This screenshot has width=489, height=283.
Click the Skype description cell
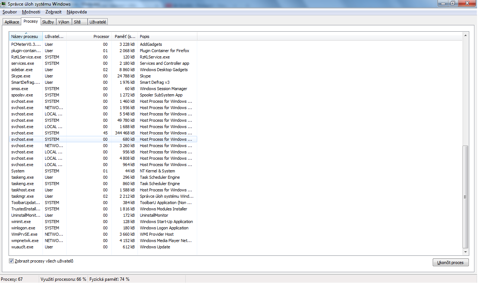[145, 76]
